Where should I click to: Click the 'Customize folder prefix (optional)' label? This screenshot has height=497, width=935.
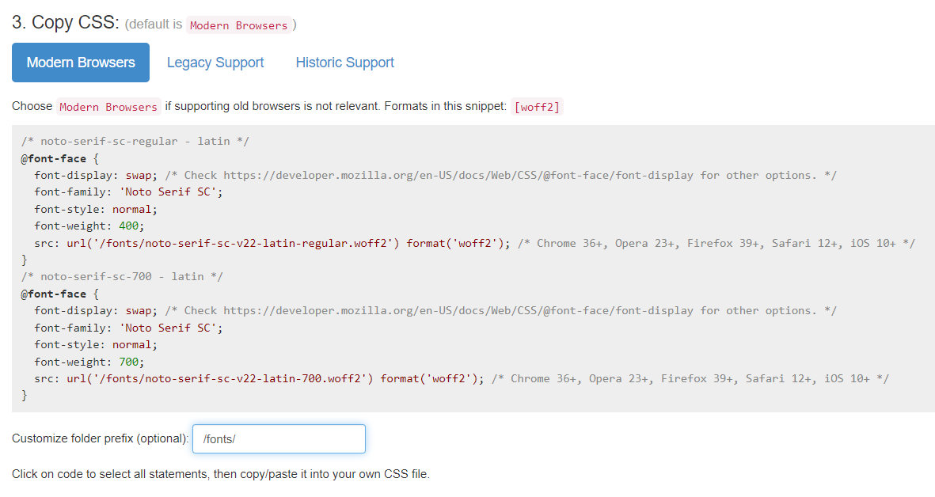(x=101, y=438)
